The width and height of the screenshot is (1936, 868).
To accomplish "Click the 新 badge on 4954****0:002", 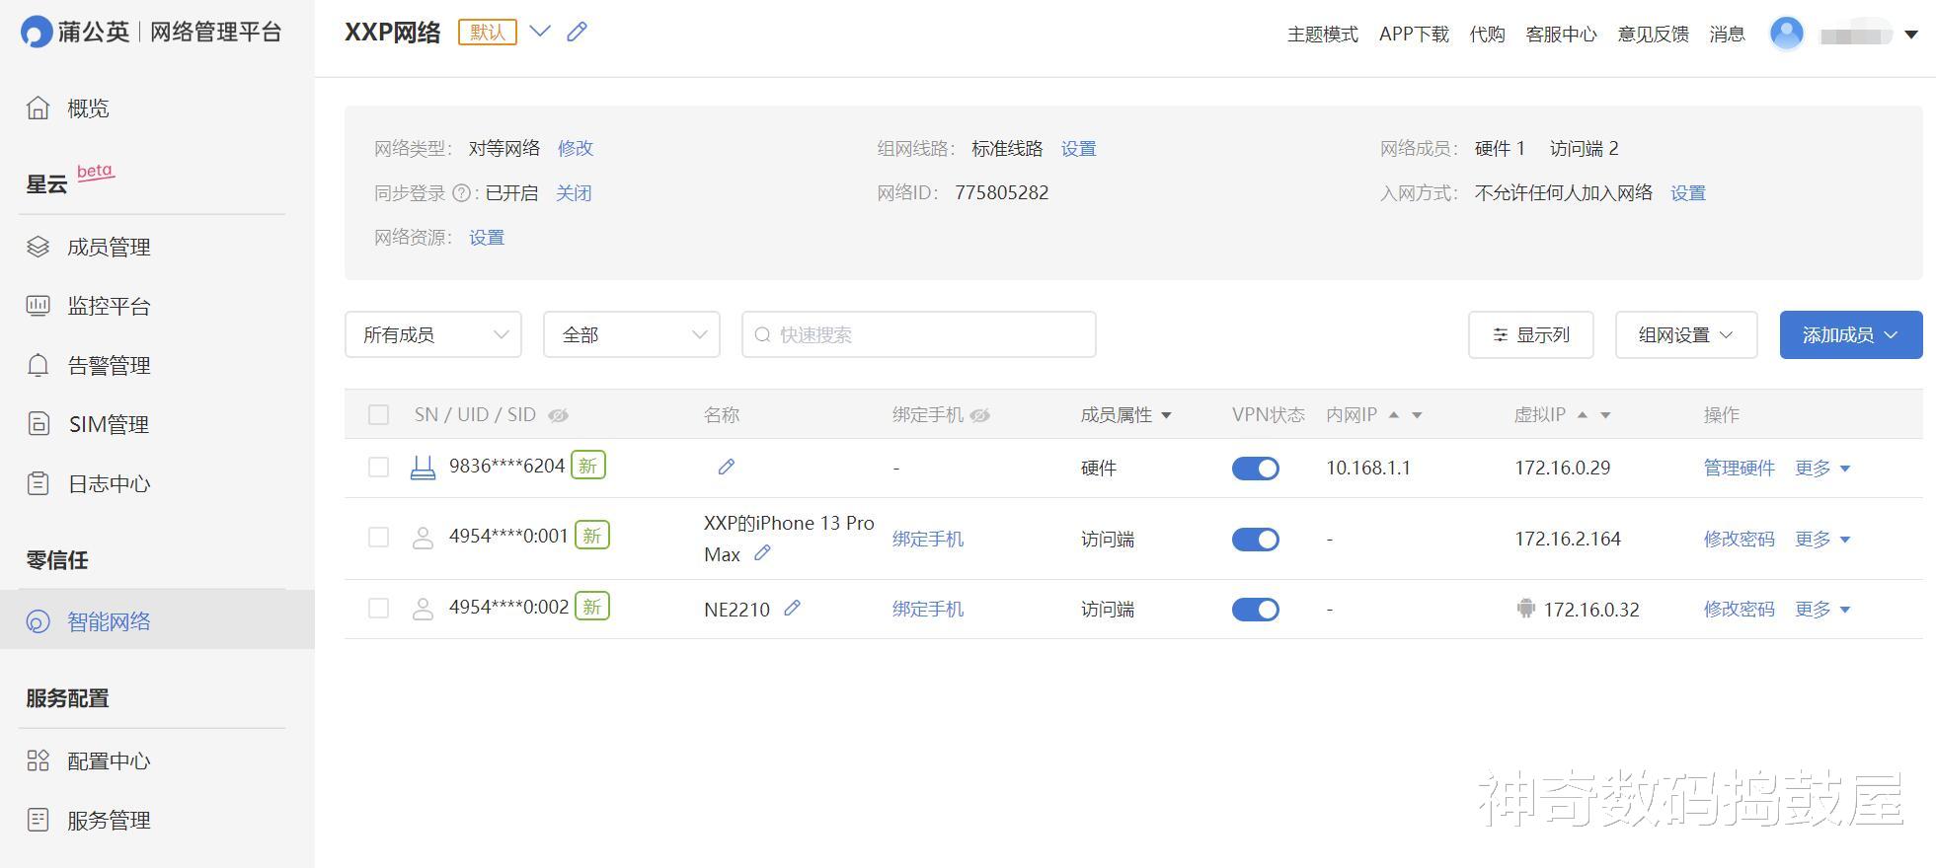I will (x=592, y=606).
